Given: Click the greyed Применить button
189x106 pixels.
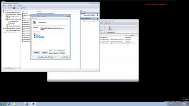Looking at the screenshot, I should pyautogui.click(x=58, y=57).
